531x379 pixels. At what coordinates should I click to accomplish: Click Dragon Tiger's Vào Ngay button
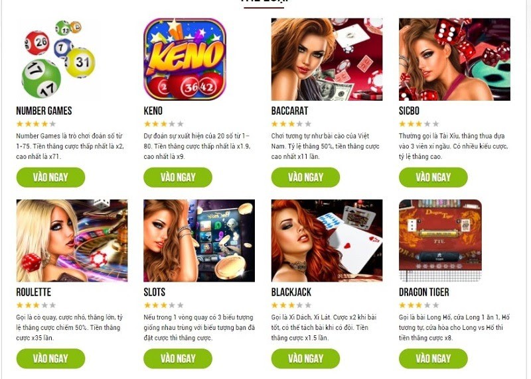(x=433, y=358)
